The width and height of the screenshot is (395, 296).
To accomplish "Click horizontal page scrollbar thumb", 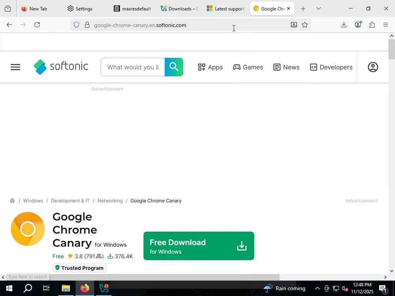I will point(164,277).
